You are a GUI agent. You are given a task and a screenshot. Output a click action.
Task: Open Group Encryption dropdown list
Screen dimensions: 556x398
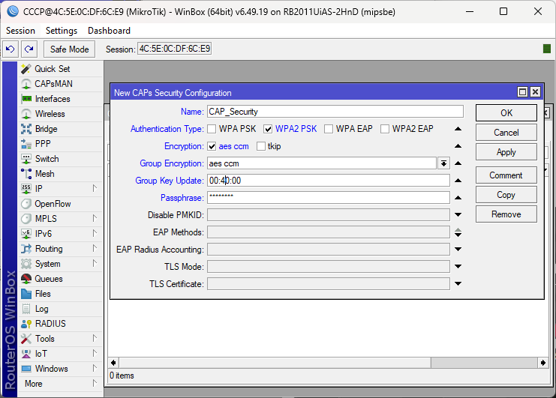[x=443, y=163]
